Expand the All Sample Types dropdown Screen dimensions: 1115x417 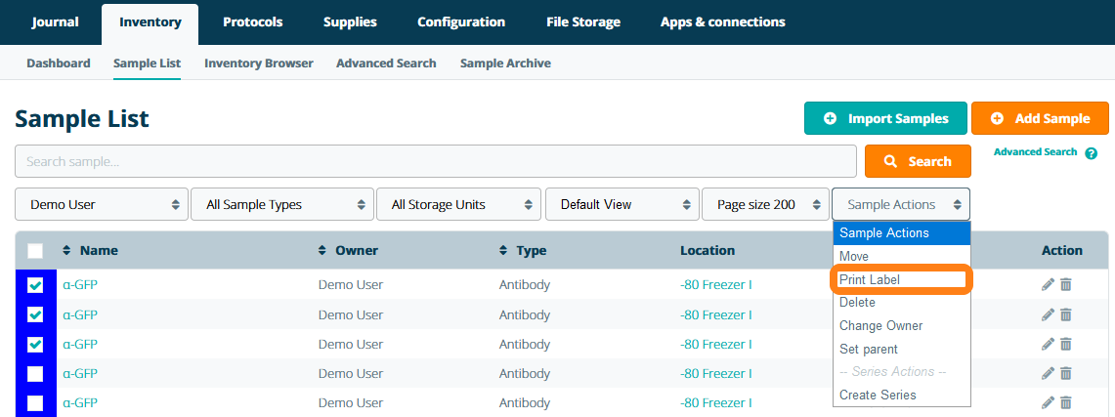[281, 205]
